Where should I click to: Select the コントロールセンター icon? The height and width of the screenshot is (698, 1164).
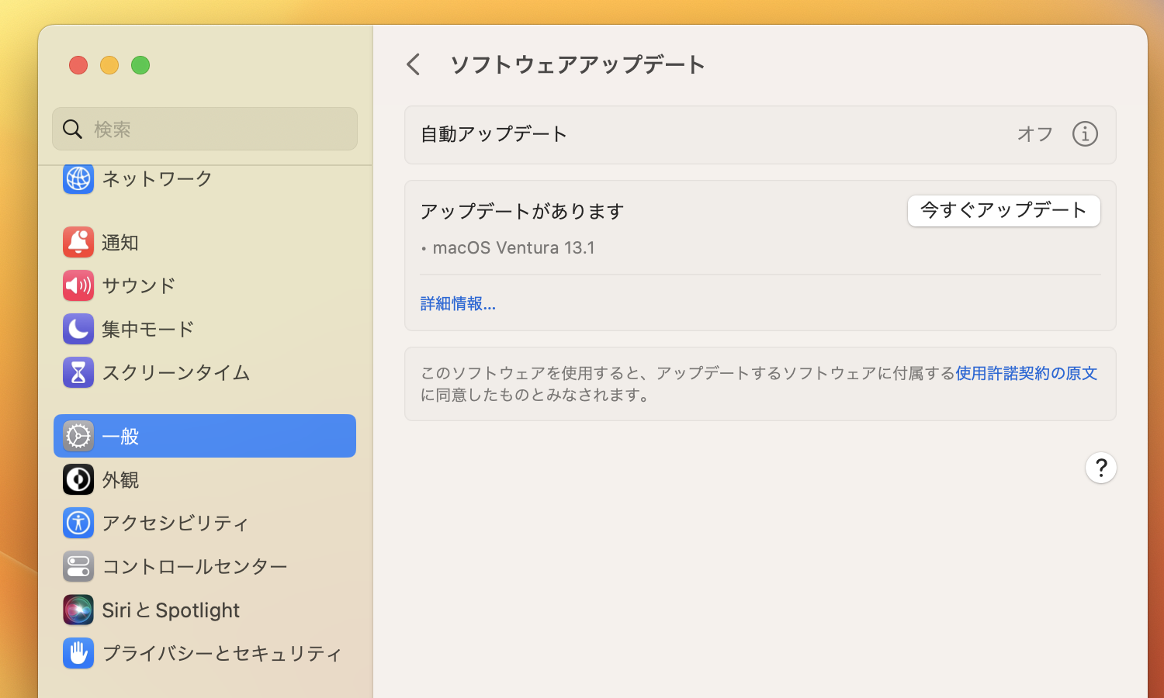click(x=78, y=566)
